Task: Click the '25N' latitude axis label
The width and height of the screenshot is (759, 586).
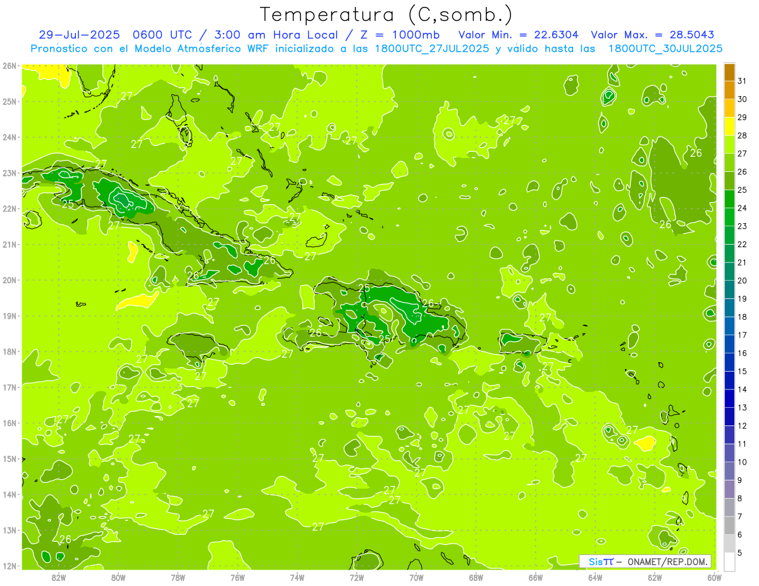Action: 9,102
